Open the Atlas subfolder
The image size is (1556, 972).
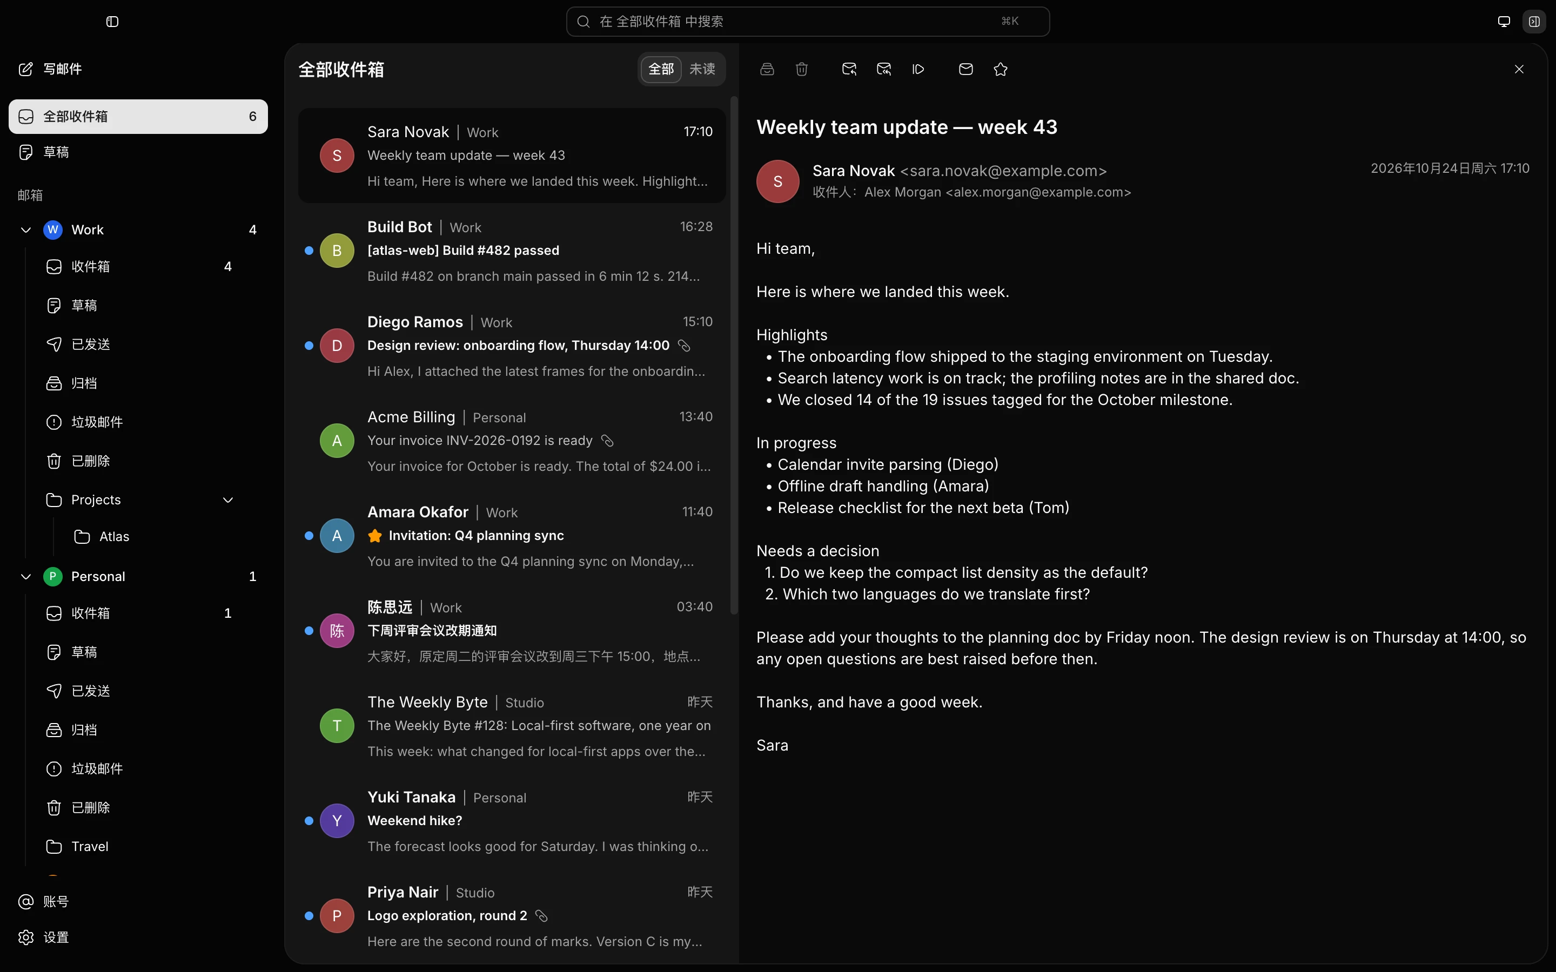tap(152, 537)
